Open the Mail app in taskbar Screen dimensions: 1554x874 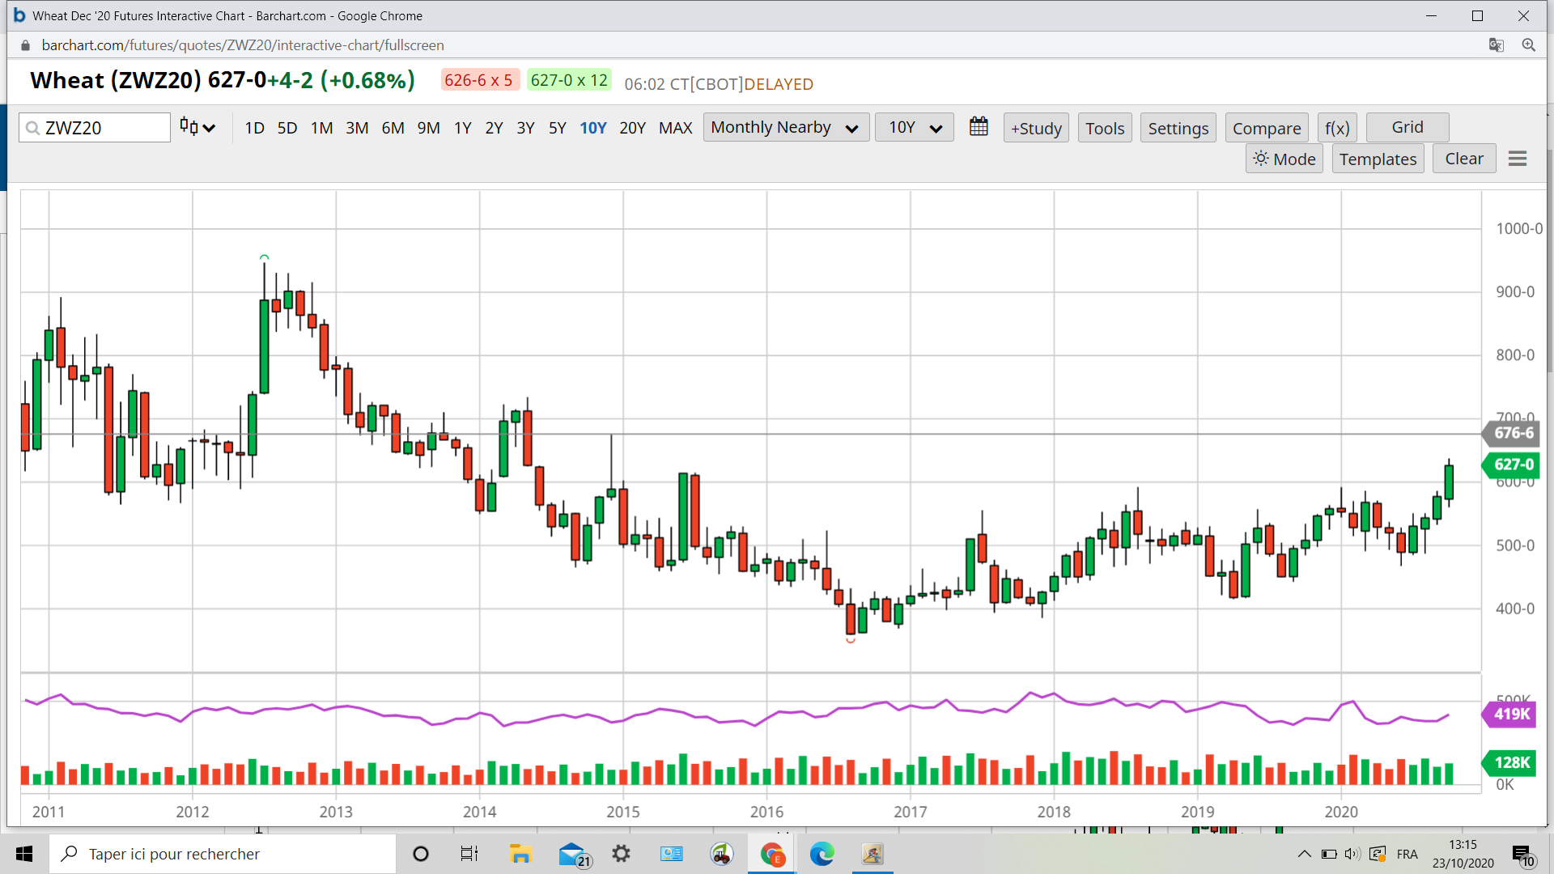coord(572,854)
